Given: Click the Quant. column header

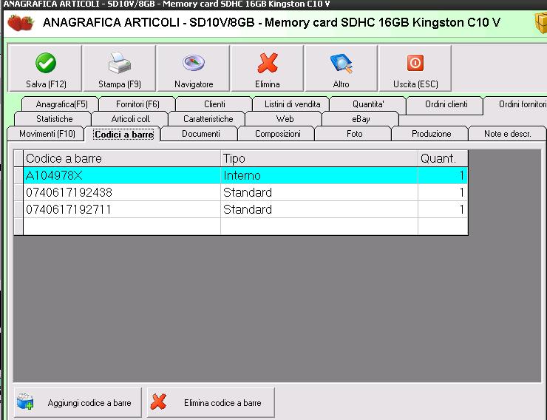Looking at the screenshot, I should (443, 158).
